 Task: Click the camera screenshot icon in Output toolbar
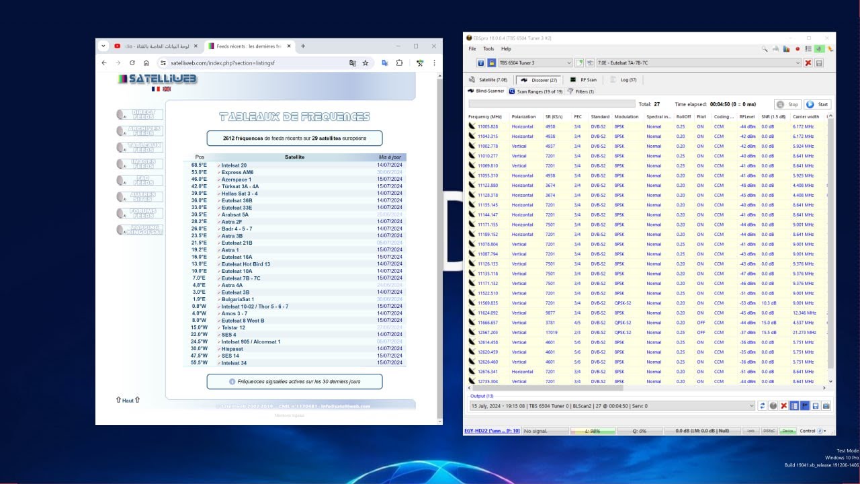(826, 405)
